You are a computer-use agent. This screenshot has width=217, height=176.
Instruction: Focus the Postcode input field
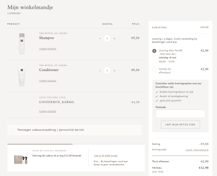180,114
